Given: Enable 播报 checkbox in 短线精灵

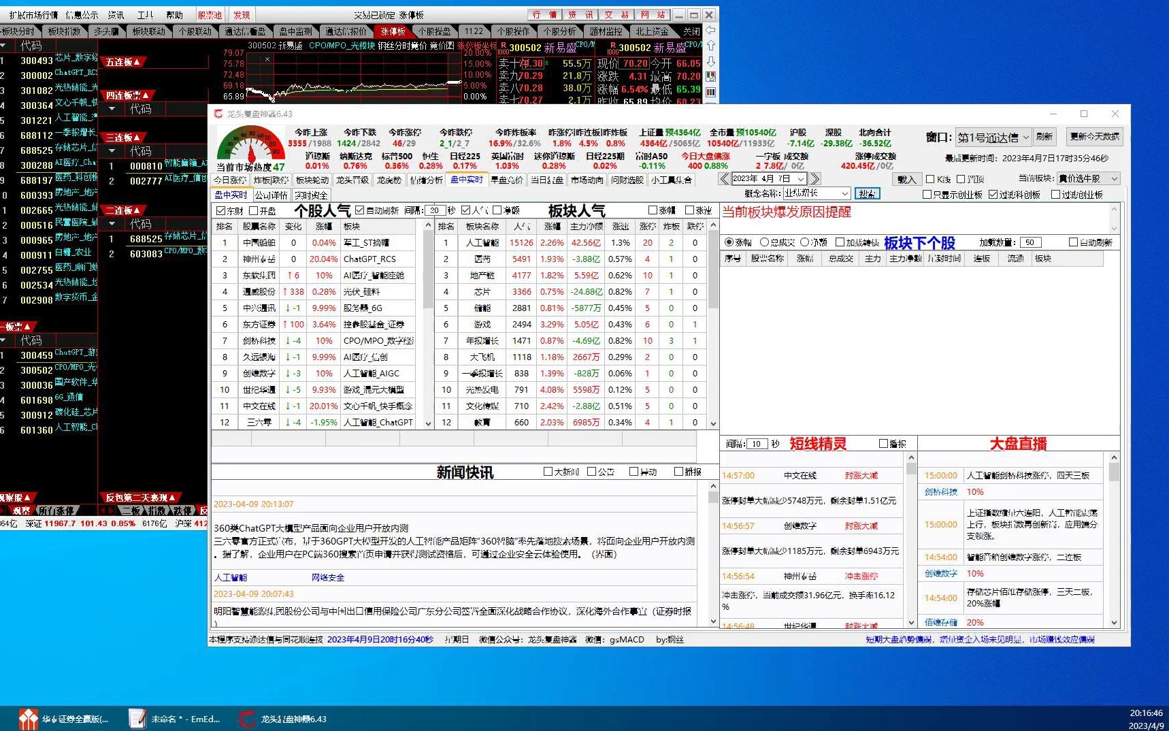Looking at the screenshot, I should pos(883,444).
